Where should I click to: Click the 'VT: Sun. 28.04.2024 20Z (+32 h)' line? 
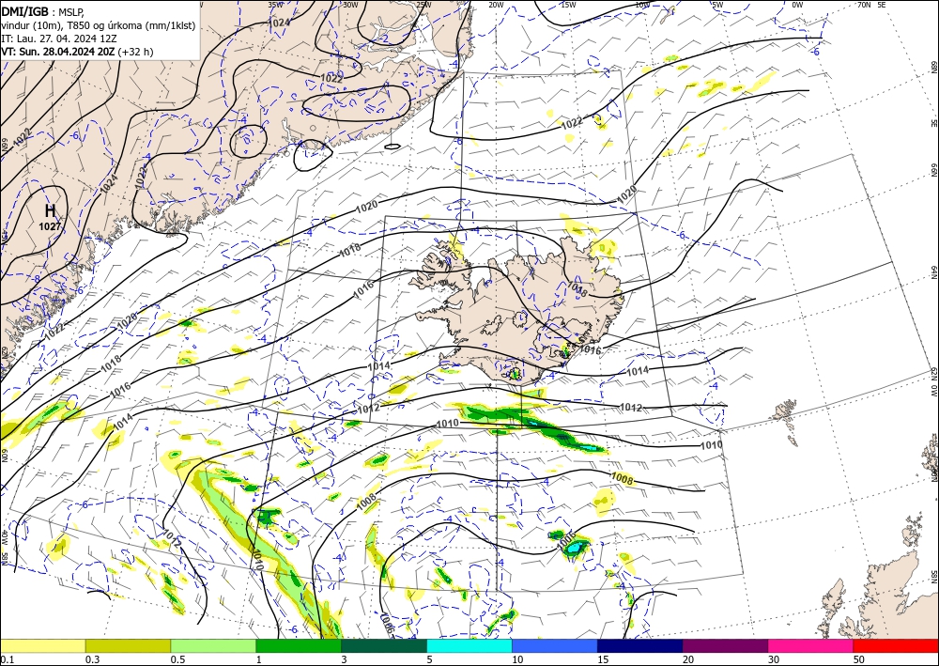pos(77,52)
